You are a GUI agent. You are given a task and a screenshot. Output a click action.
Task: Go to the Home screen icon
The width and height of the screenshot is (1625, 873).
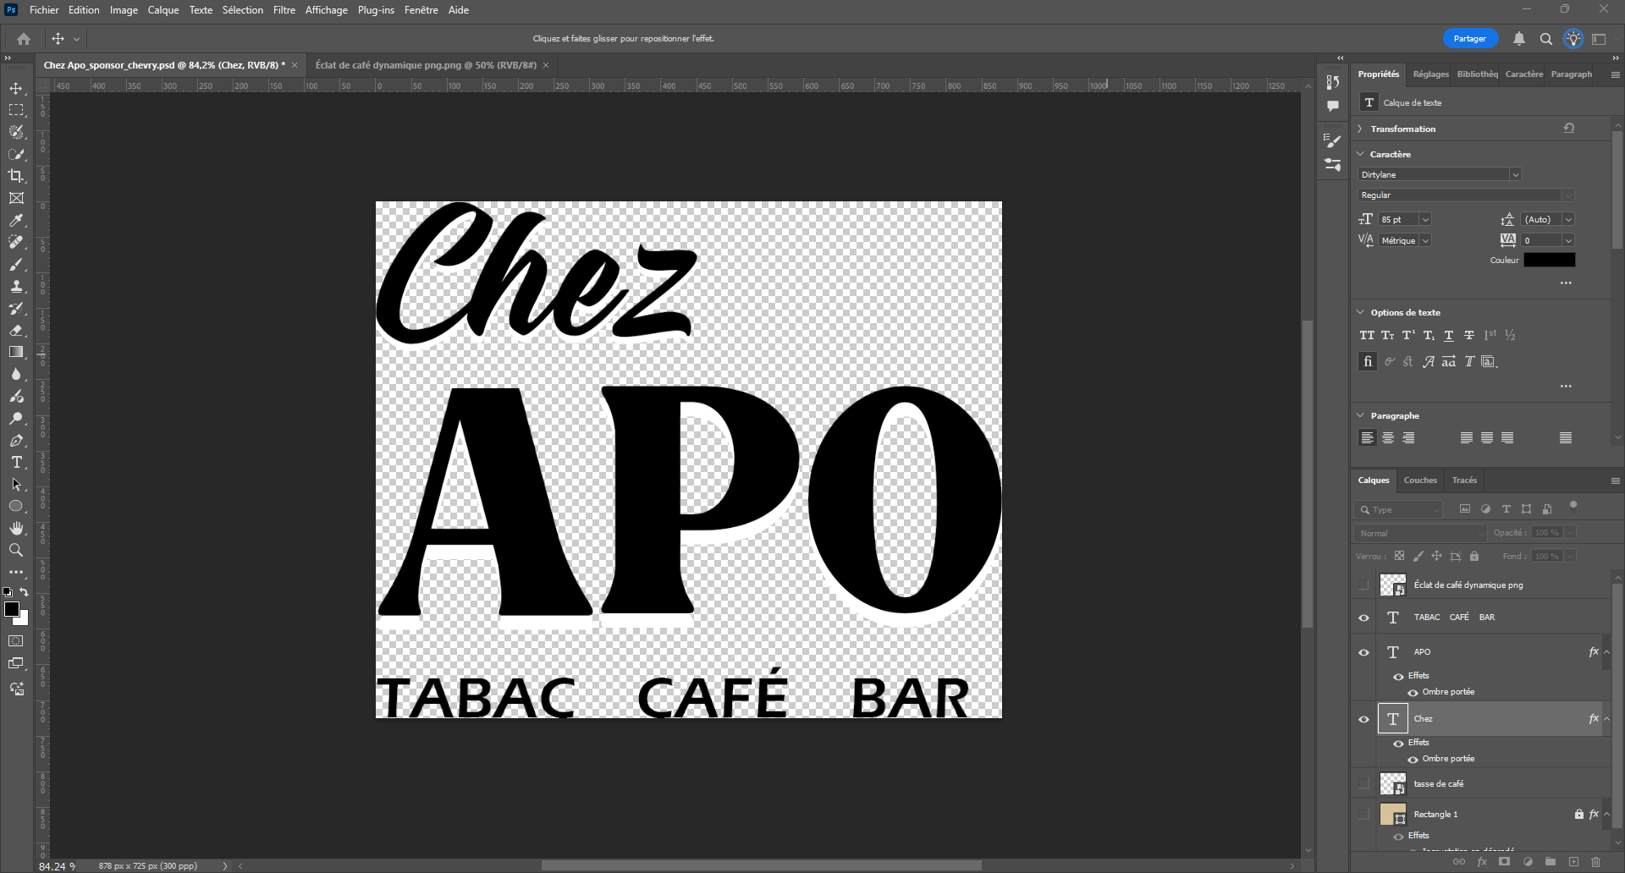24,39
